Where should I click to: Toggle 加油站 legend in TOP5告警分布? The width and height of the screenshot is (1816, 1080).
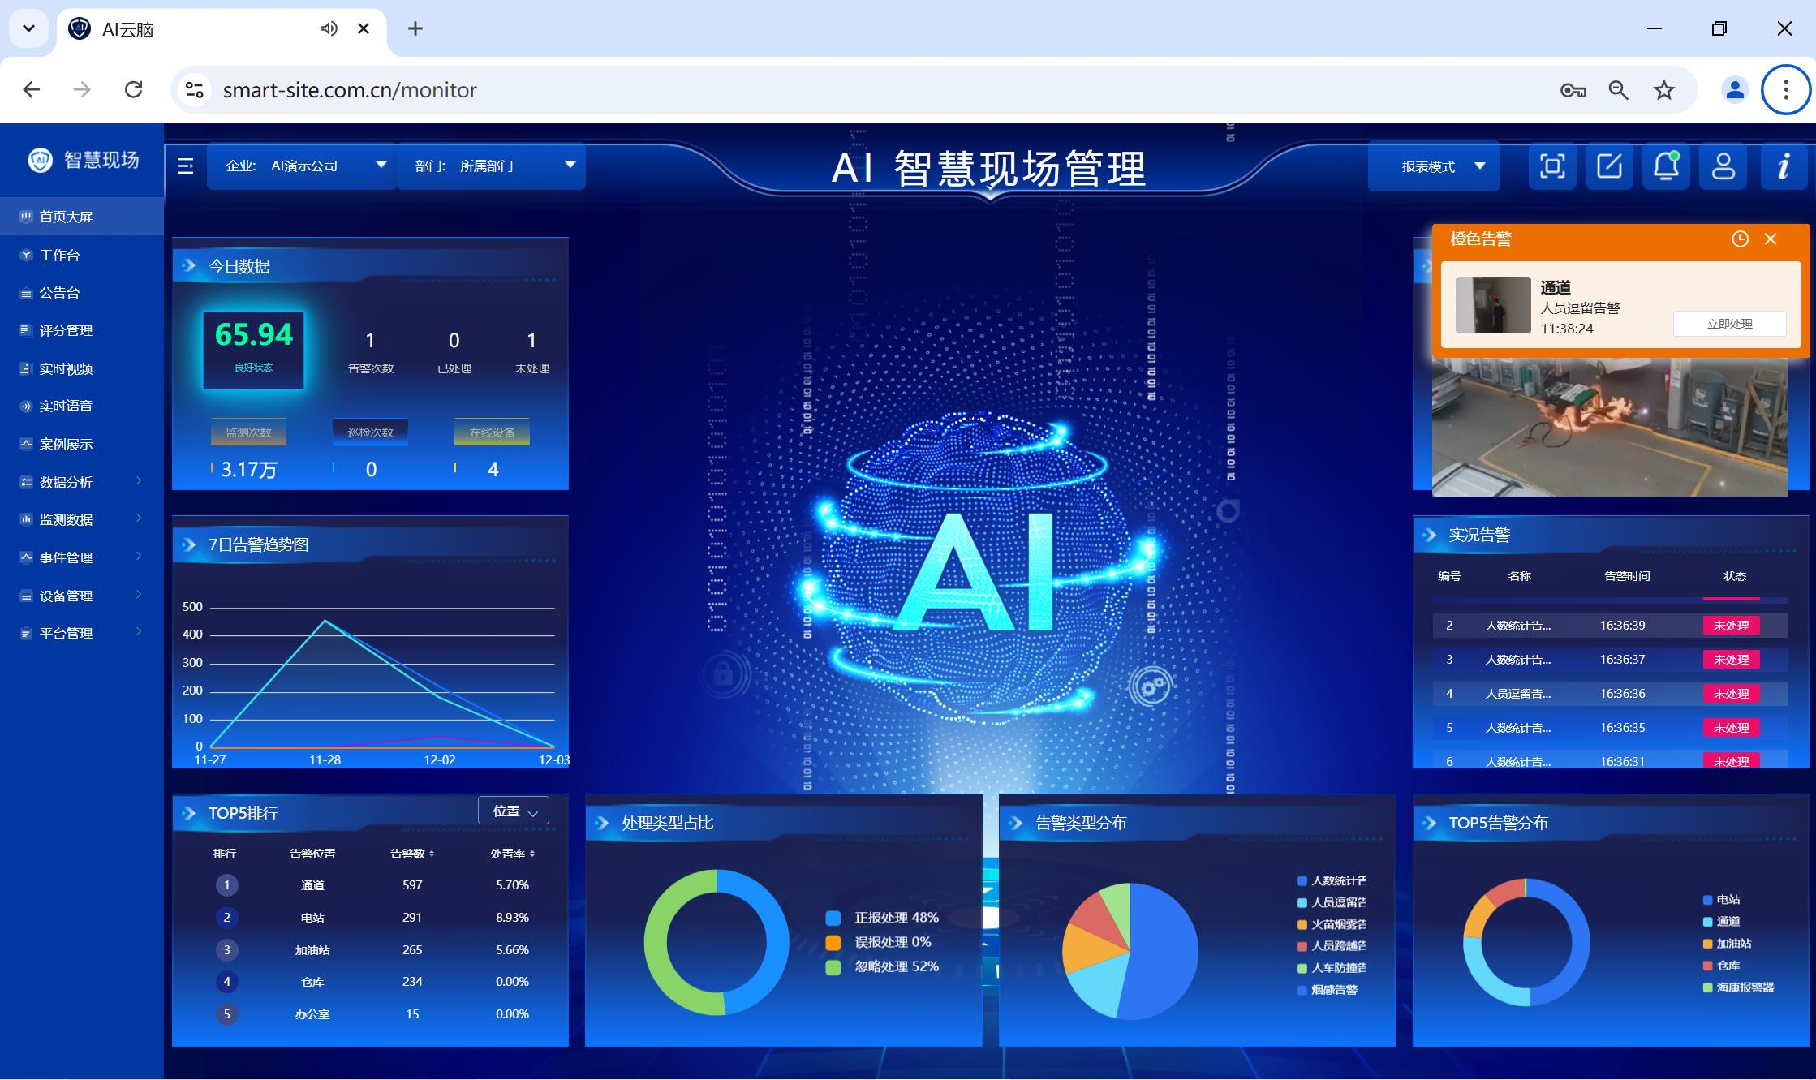(1727, 944)
